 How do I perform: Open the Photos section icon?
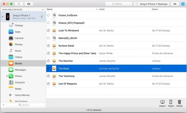[x=11, y=44]
